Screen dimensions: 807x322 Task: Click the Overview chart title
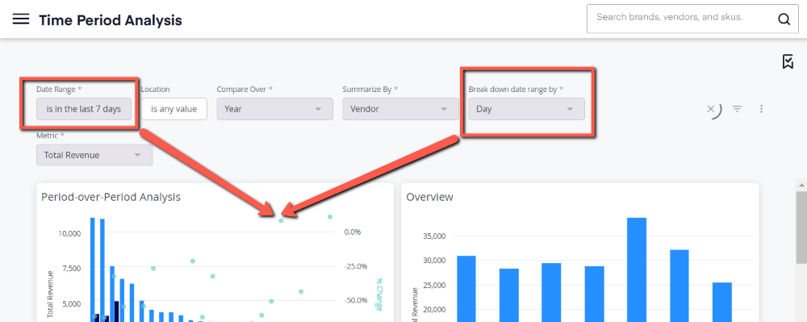(x=430, y=197)
